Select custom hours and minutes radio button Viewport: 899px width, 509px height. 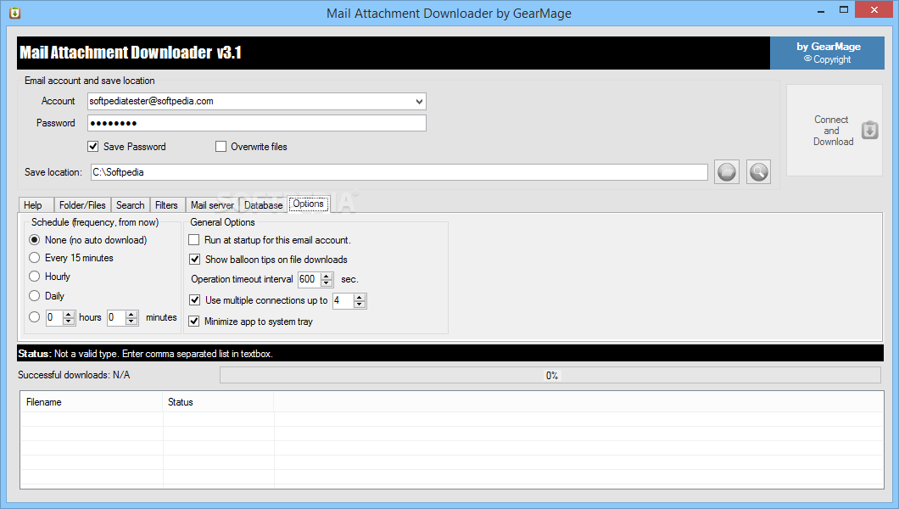point(35,317)
